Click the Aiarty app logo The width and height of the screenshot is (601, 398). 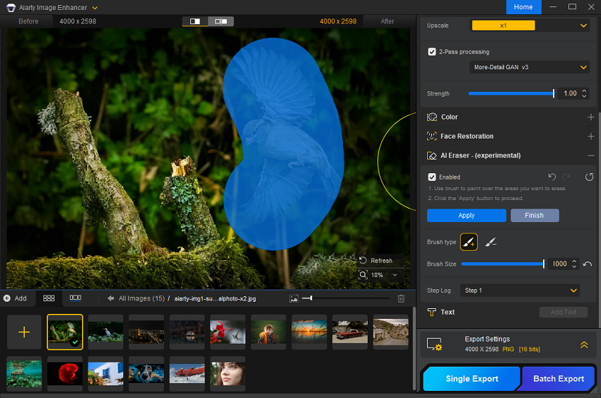pyautogui.click(x=11, y=7)
